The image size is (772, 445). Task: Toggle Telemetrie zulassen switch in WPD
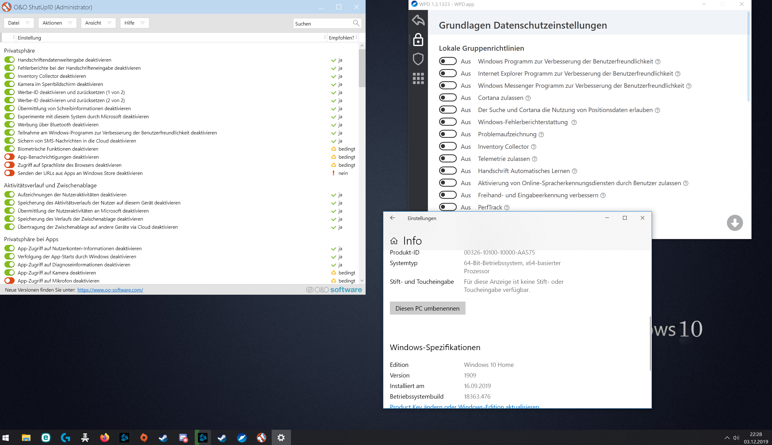448,159
